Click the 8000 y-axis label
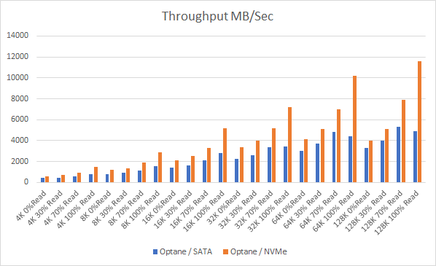This screenshot has height=266, width=436. click(x=20, y=98)
